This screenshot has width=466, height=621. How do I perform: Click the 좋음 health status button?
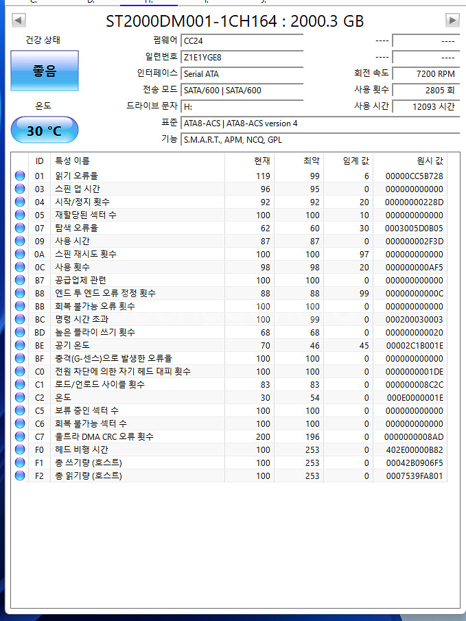coord(45,71)
